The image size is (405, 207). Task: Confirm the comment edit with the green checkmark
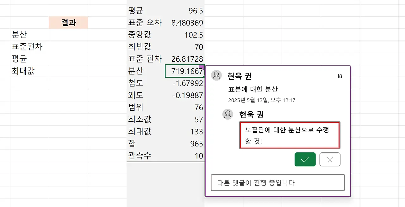click(x=305, y=159)
